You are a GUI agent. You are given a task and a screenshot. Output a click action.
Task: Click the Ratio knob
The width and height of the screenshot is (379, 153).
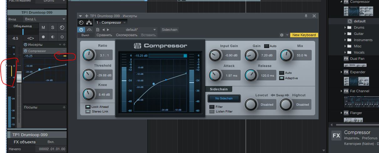point(89,55)
